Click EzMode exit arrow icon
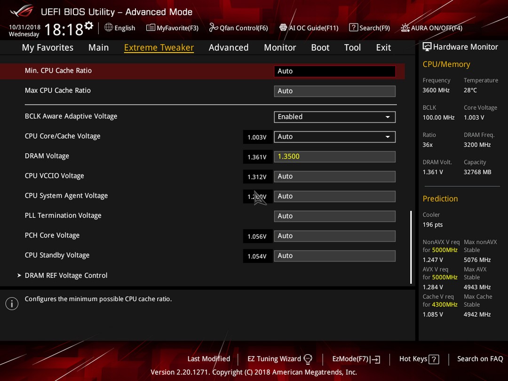 click(375, 359)
